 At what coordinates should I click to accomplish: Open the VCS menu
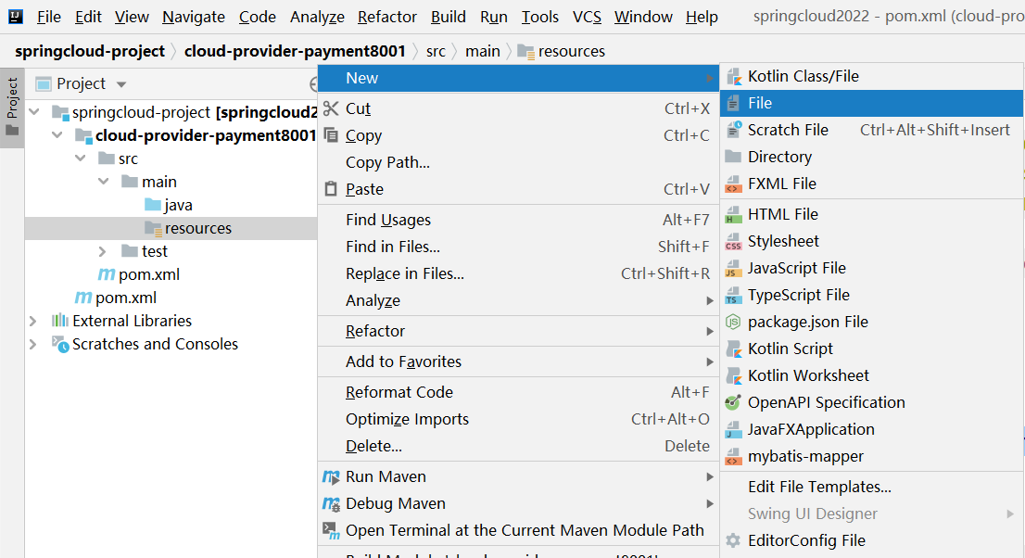587,17
